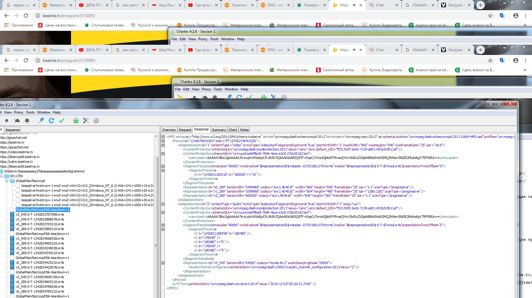Click the film icon beside v3_545-0-T-1342833707598.m4s
The width and height of the screenshot is (532, 298).
tap(12, 214)
